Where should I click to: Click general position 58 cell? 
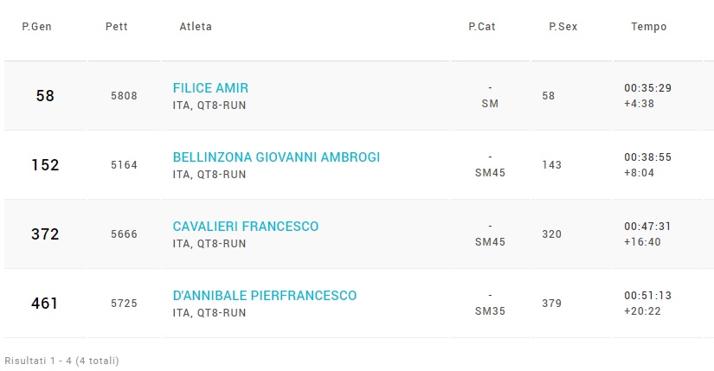45,96
